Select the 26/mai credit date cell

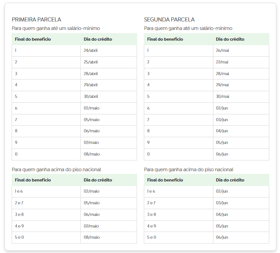coord(222,51)
